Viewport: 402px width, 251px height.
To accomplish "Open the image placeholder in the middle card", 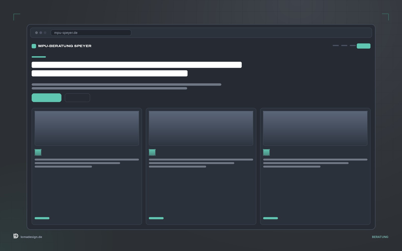I will pos(201,128).
